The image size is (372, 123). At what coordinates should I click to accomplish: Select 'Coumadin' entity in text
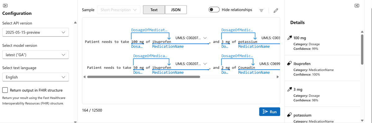247,68
